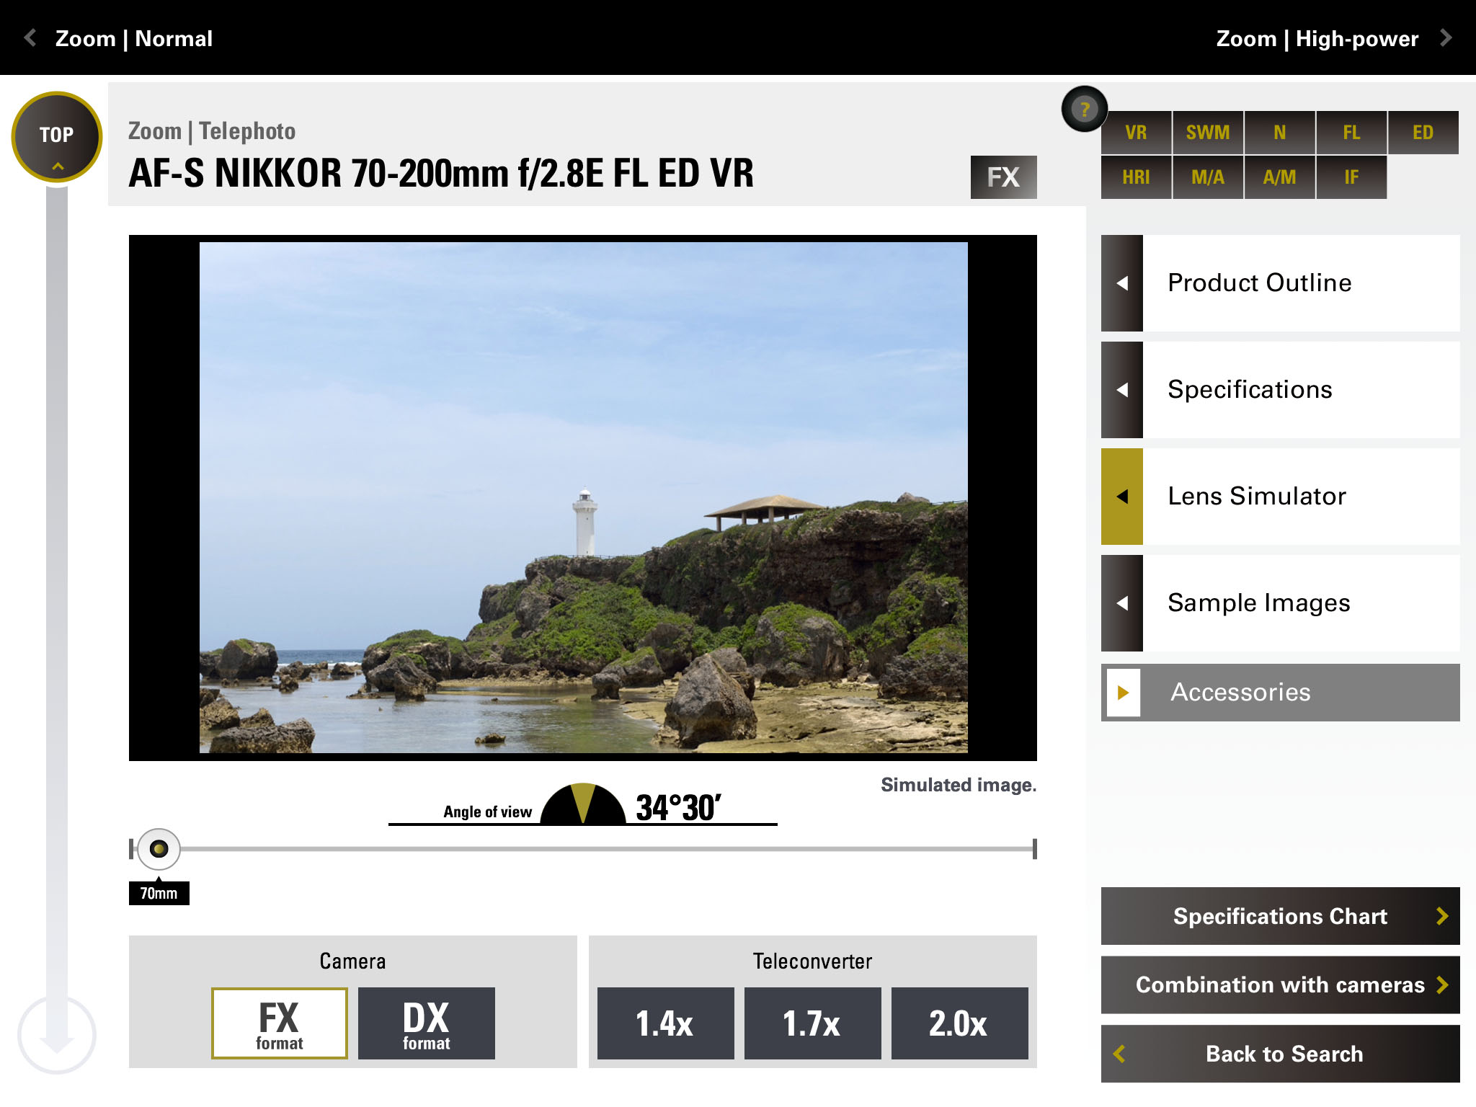Tap the FL fluorite badge
1476x1107 pixels.
pos(1351,133)
